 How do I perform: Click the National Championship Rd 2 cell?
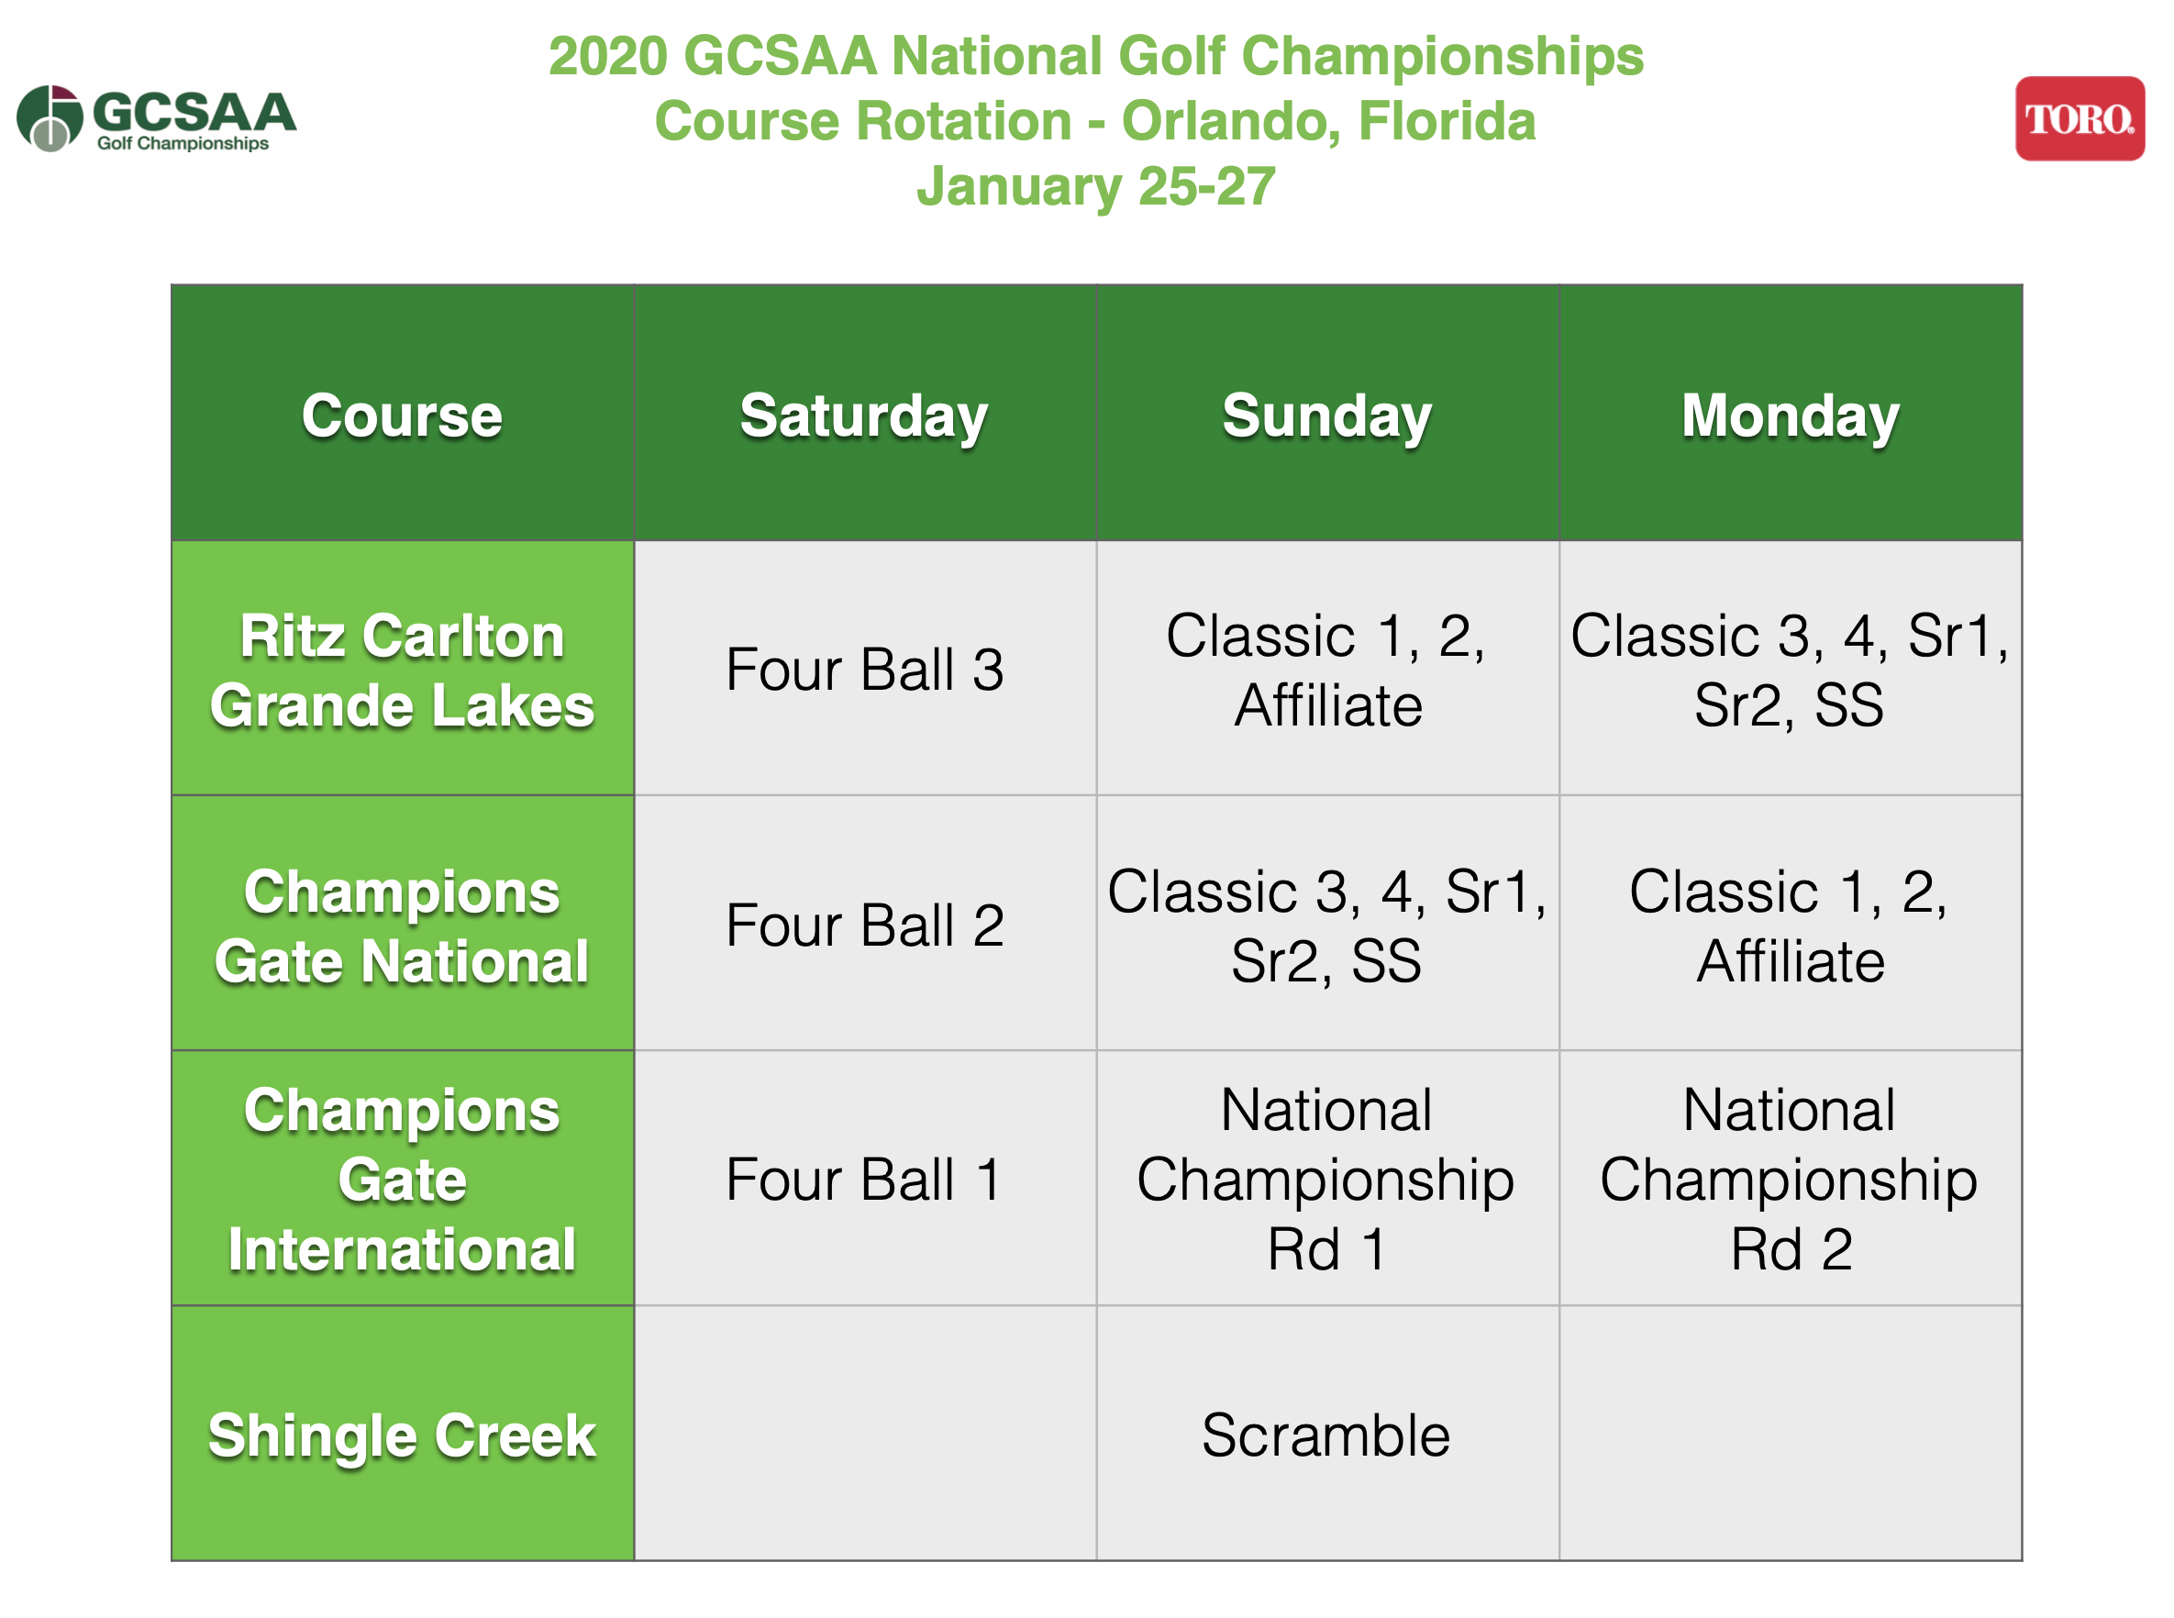[x=1789, y=1180]
